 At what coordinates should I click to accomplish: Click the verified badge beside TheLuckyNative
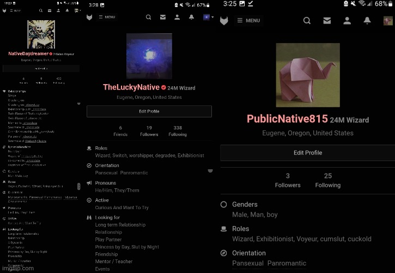[x=163, y=87]
